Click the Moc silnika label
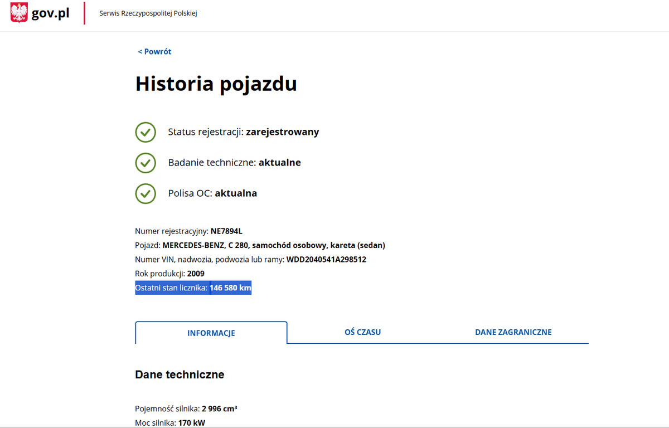This screenshot has width=669, height=428. 156,423
